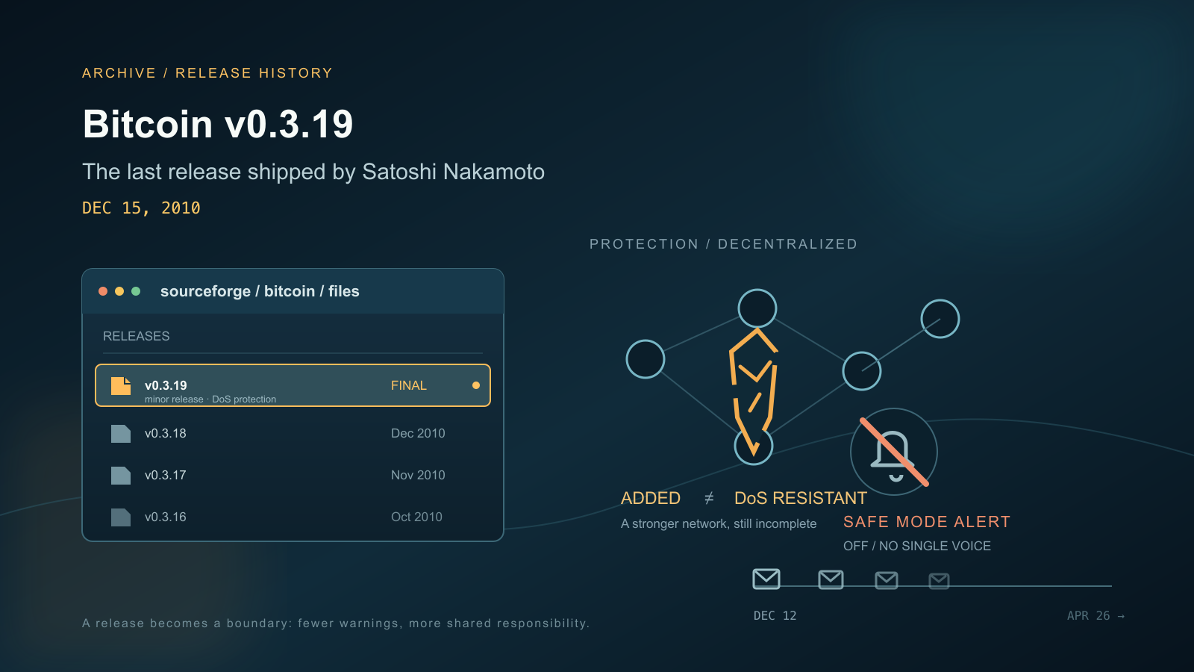Click the green window dot in title bar
The width and height of the screenshot is (1194, 672).
pyautogui.click(x=136, y=291)
